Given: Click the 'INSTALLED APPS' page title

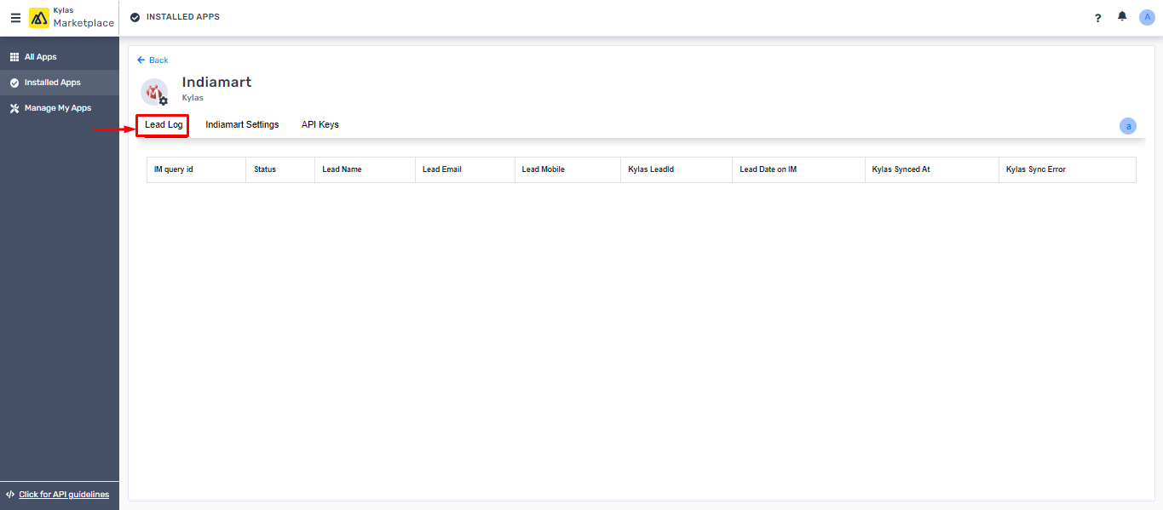Looking at the screenshot, I should point(183,17).
